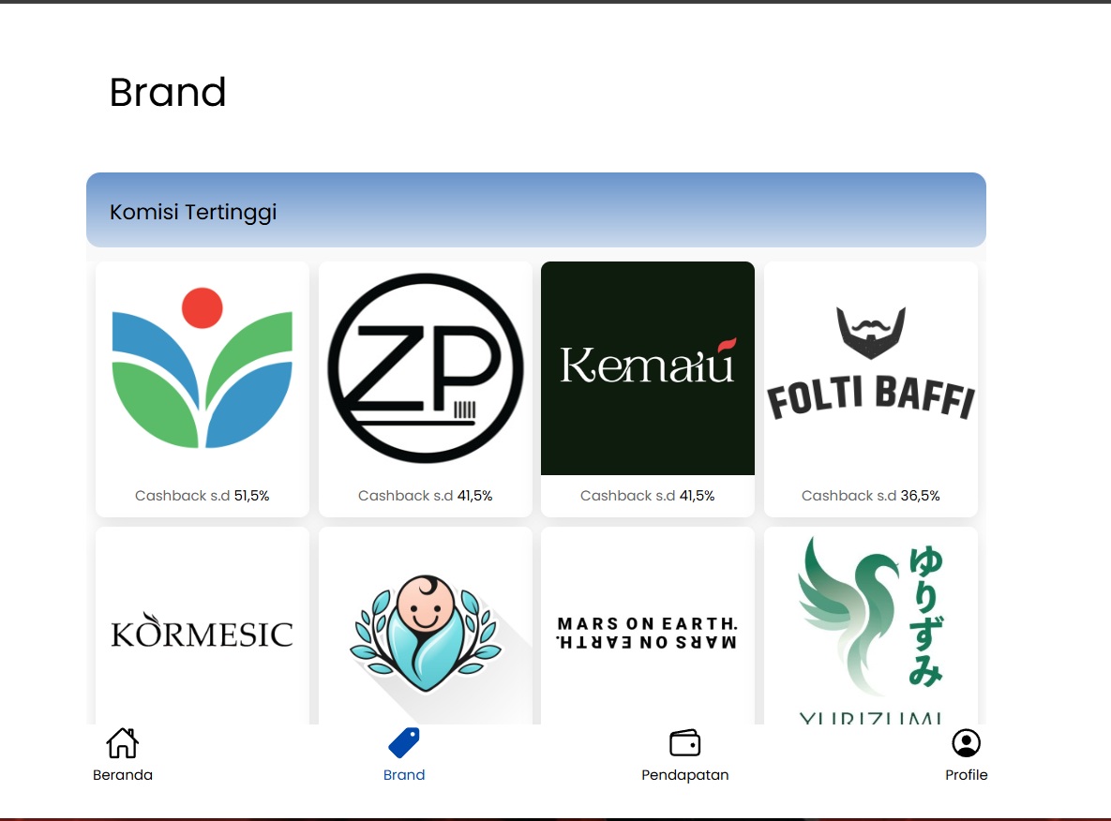Open the ZP toothbrush brand logo
Image resolution: width=1111 pixels, height=821 pixels.
[x=425, y=368]
